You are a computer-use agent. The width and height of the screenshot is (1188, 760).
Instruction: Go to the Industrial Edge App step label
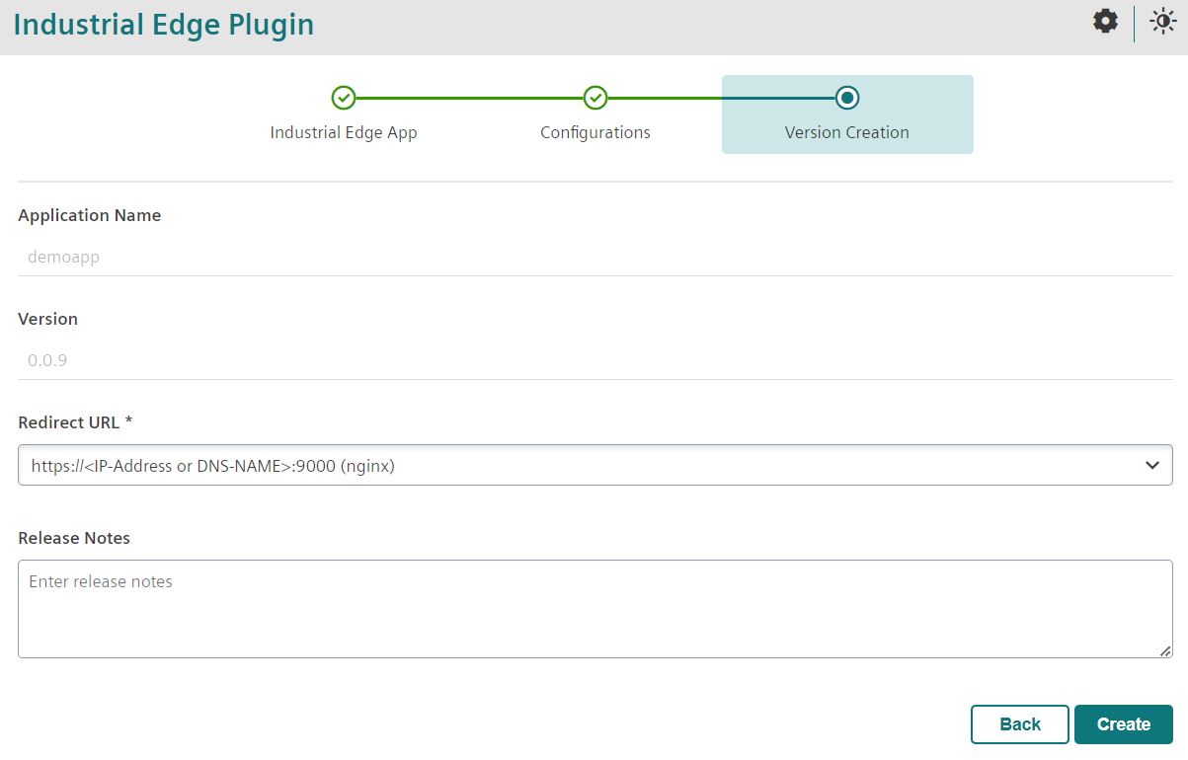click(x=343, y=132)
